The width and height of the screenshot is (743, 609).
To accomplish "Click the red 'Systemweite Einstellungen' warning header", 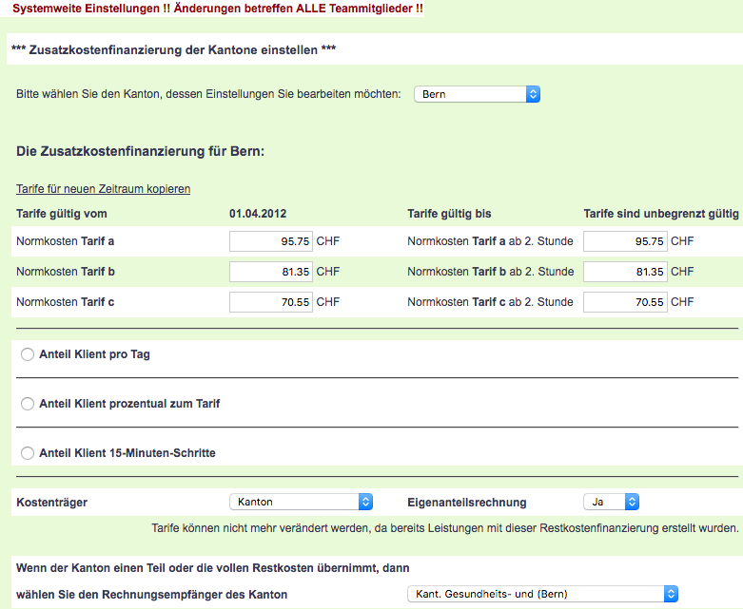I will [218, 9].
